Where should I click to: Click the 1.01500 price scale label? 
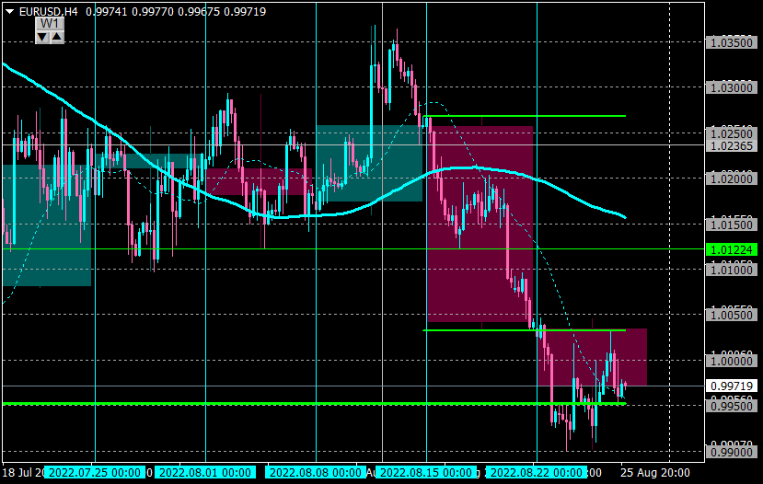(x=732, y=225)
